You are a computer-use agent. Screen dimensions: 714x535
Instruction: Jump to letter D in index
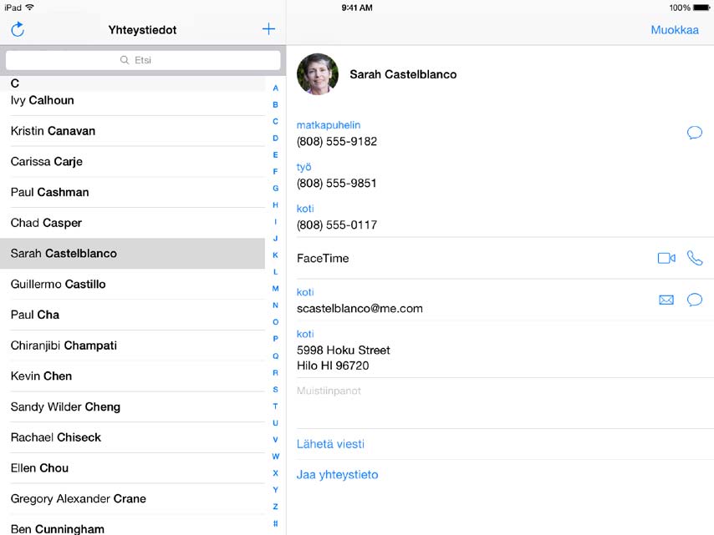(276, 139)
